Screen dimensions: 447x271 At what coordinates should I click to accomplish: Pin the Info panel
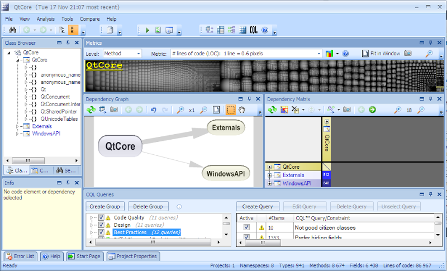pyautogui.click(x=68, y=183)
